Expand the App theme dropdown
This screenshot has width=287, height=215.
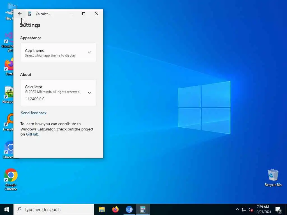58,52
